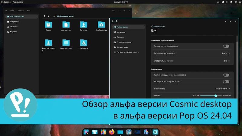Click the Settings app icon in dock
242x136 pixels.
tap(155, 132)
